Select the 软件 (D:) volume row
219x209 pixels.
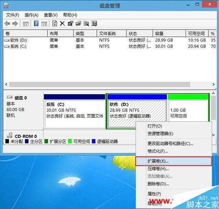[x=109, y=40]
